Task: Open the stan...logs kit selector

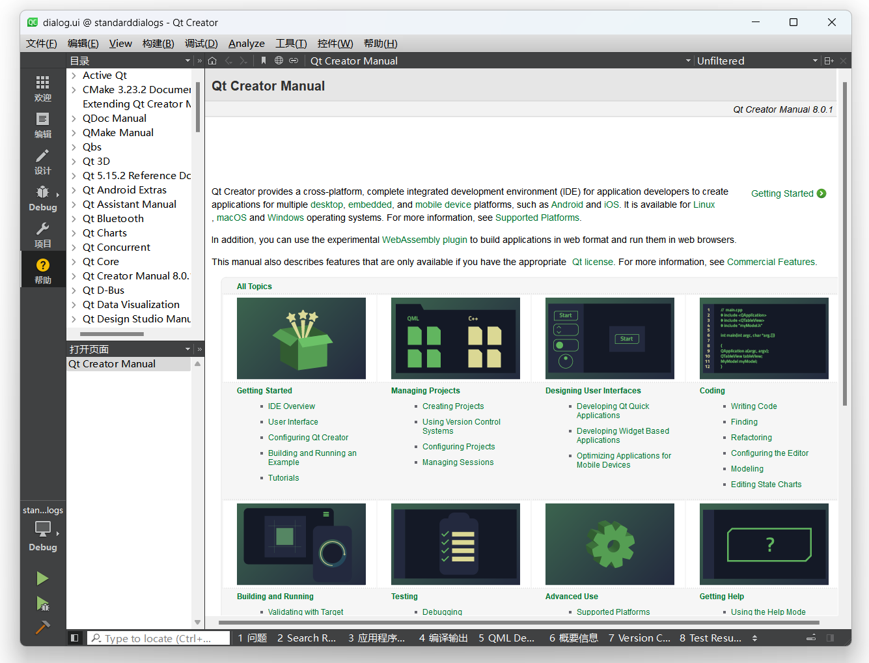Action: pos(43,528)
